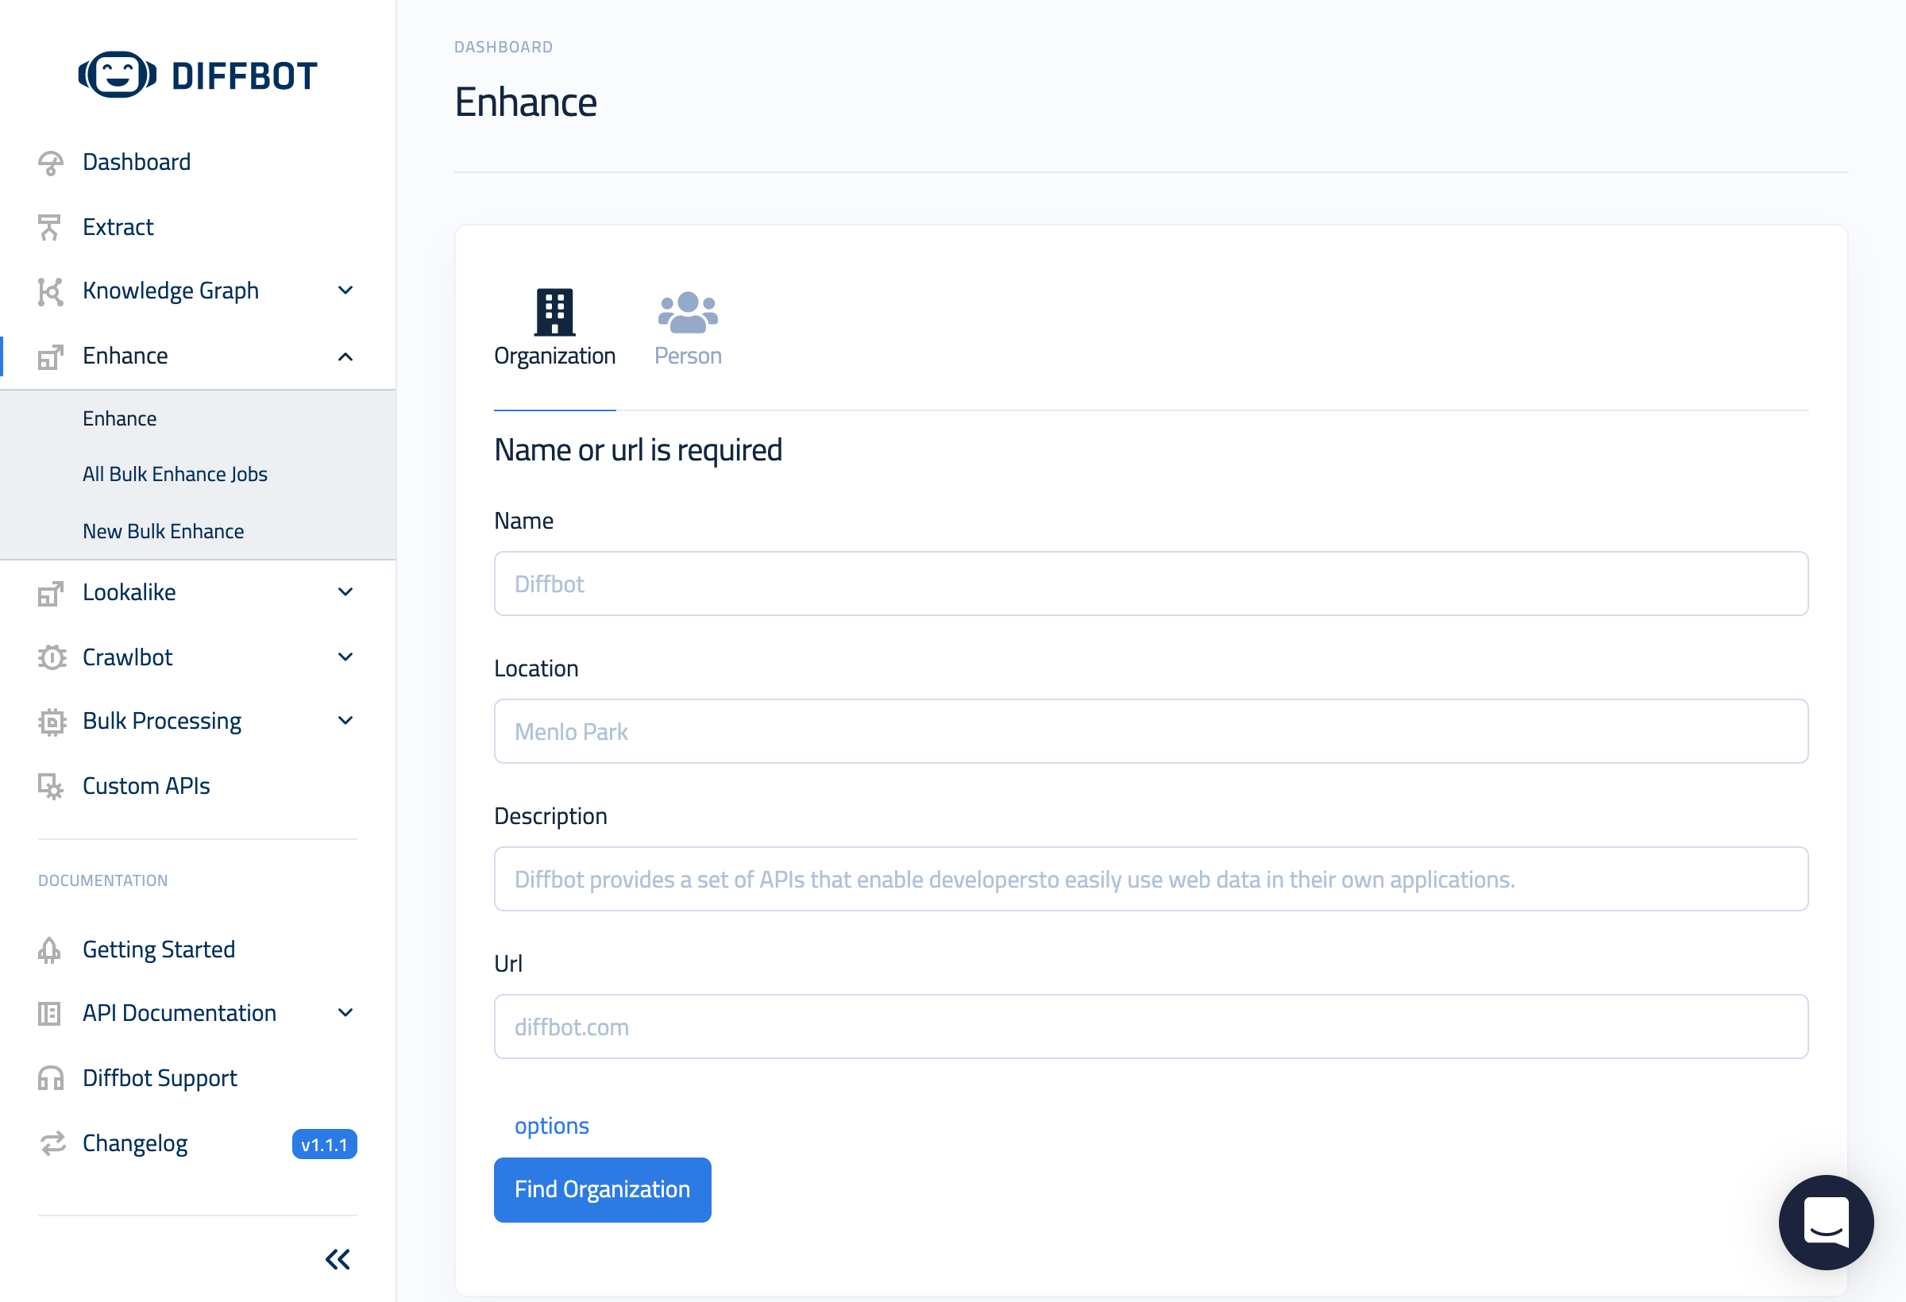Viewport: 1906px width, 1302px height.
Task: Click the Crawlbot gear icon
Action: (x=52, y=657)
